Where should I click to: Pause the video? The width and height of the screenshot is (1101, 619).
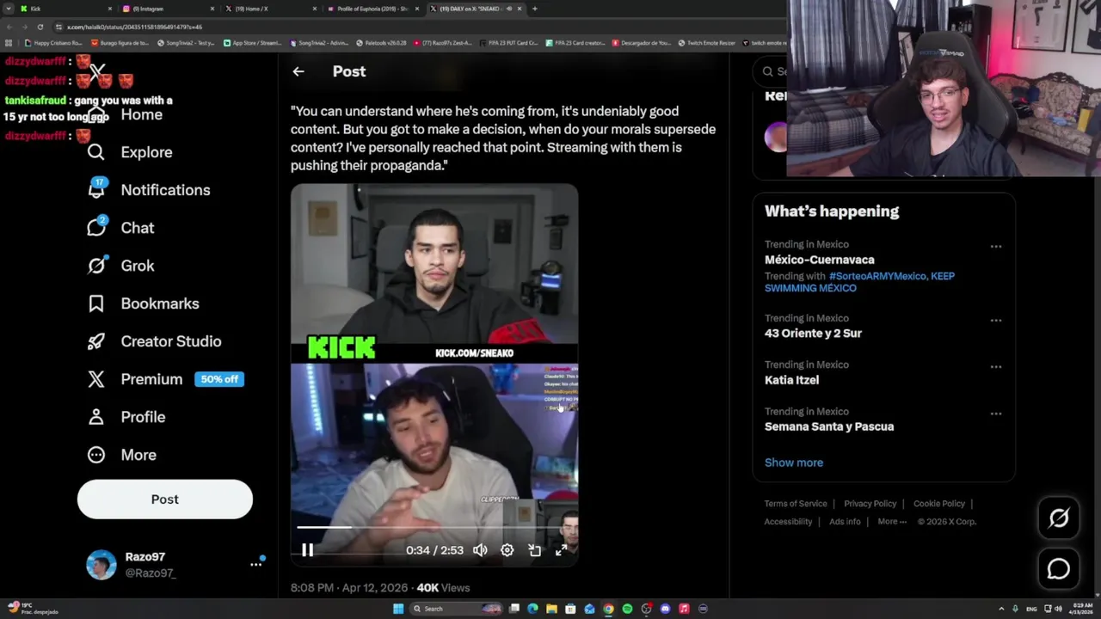[307, 550]
